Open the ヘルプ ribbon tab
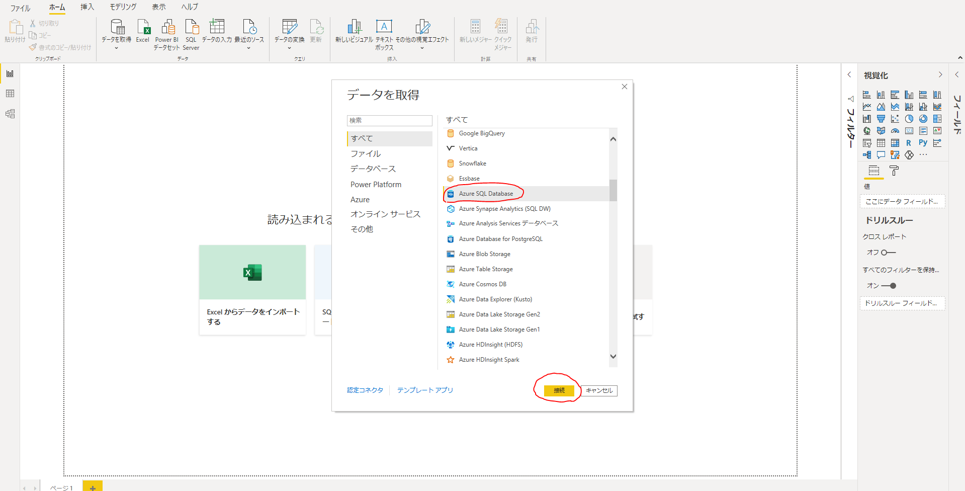 190,7
